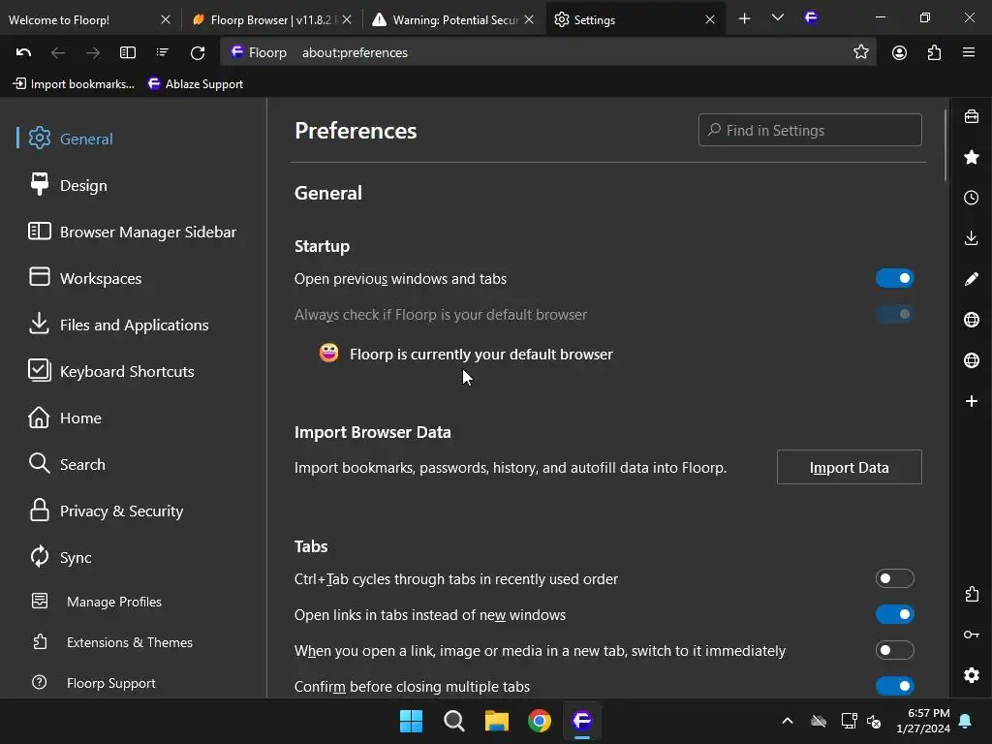This screenshot has width=992, height=744.
Task: Open the tab list dropdown chevron
Action: (778, 17)
